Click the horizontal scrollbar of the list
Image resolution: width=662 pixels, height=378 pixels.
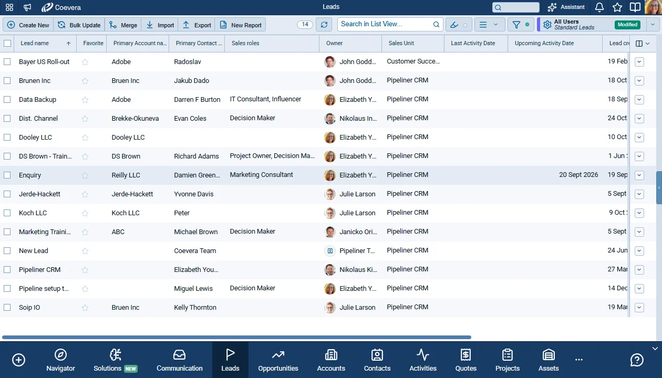[236, 337]
